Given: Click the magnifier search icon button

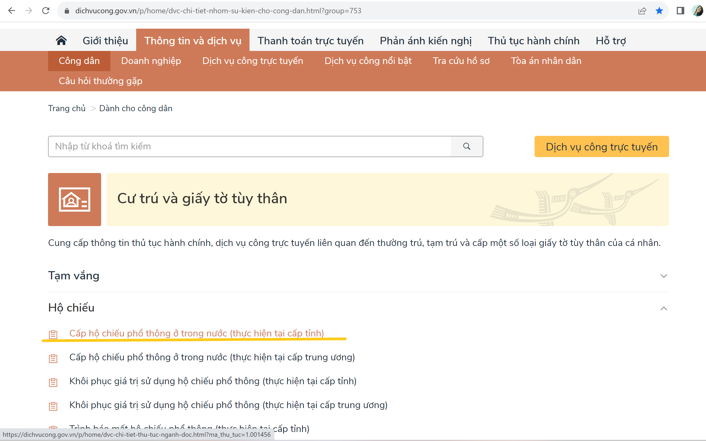Looking at the screenshot, I should 467,146.
